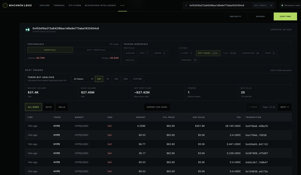Go to ETF Flows page

75,5
